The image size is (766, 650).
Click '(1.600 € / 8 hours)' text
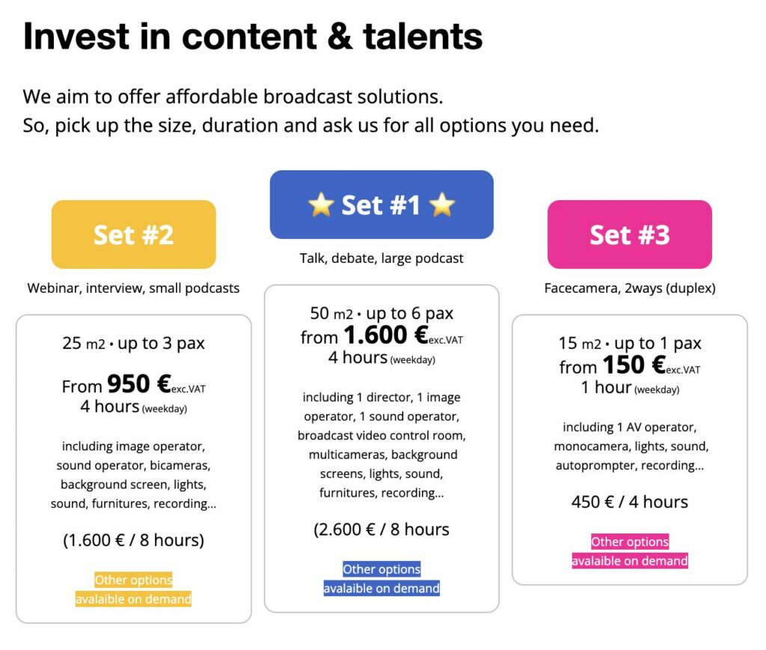click(x=133, y=539)
